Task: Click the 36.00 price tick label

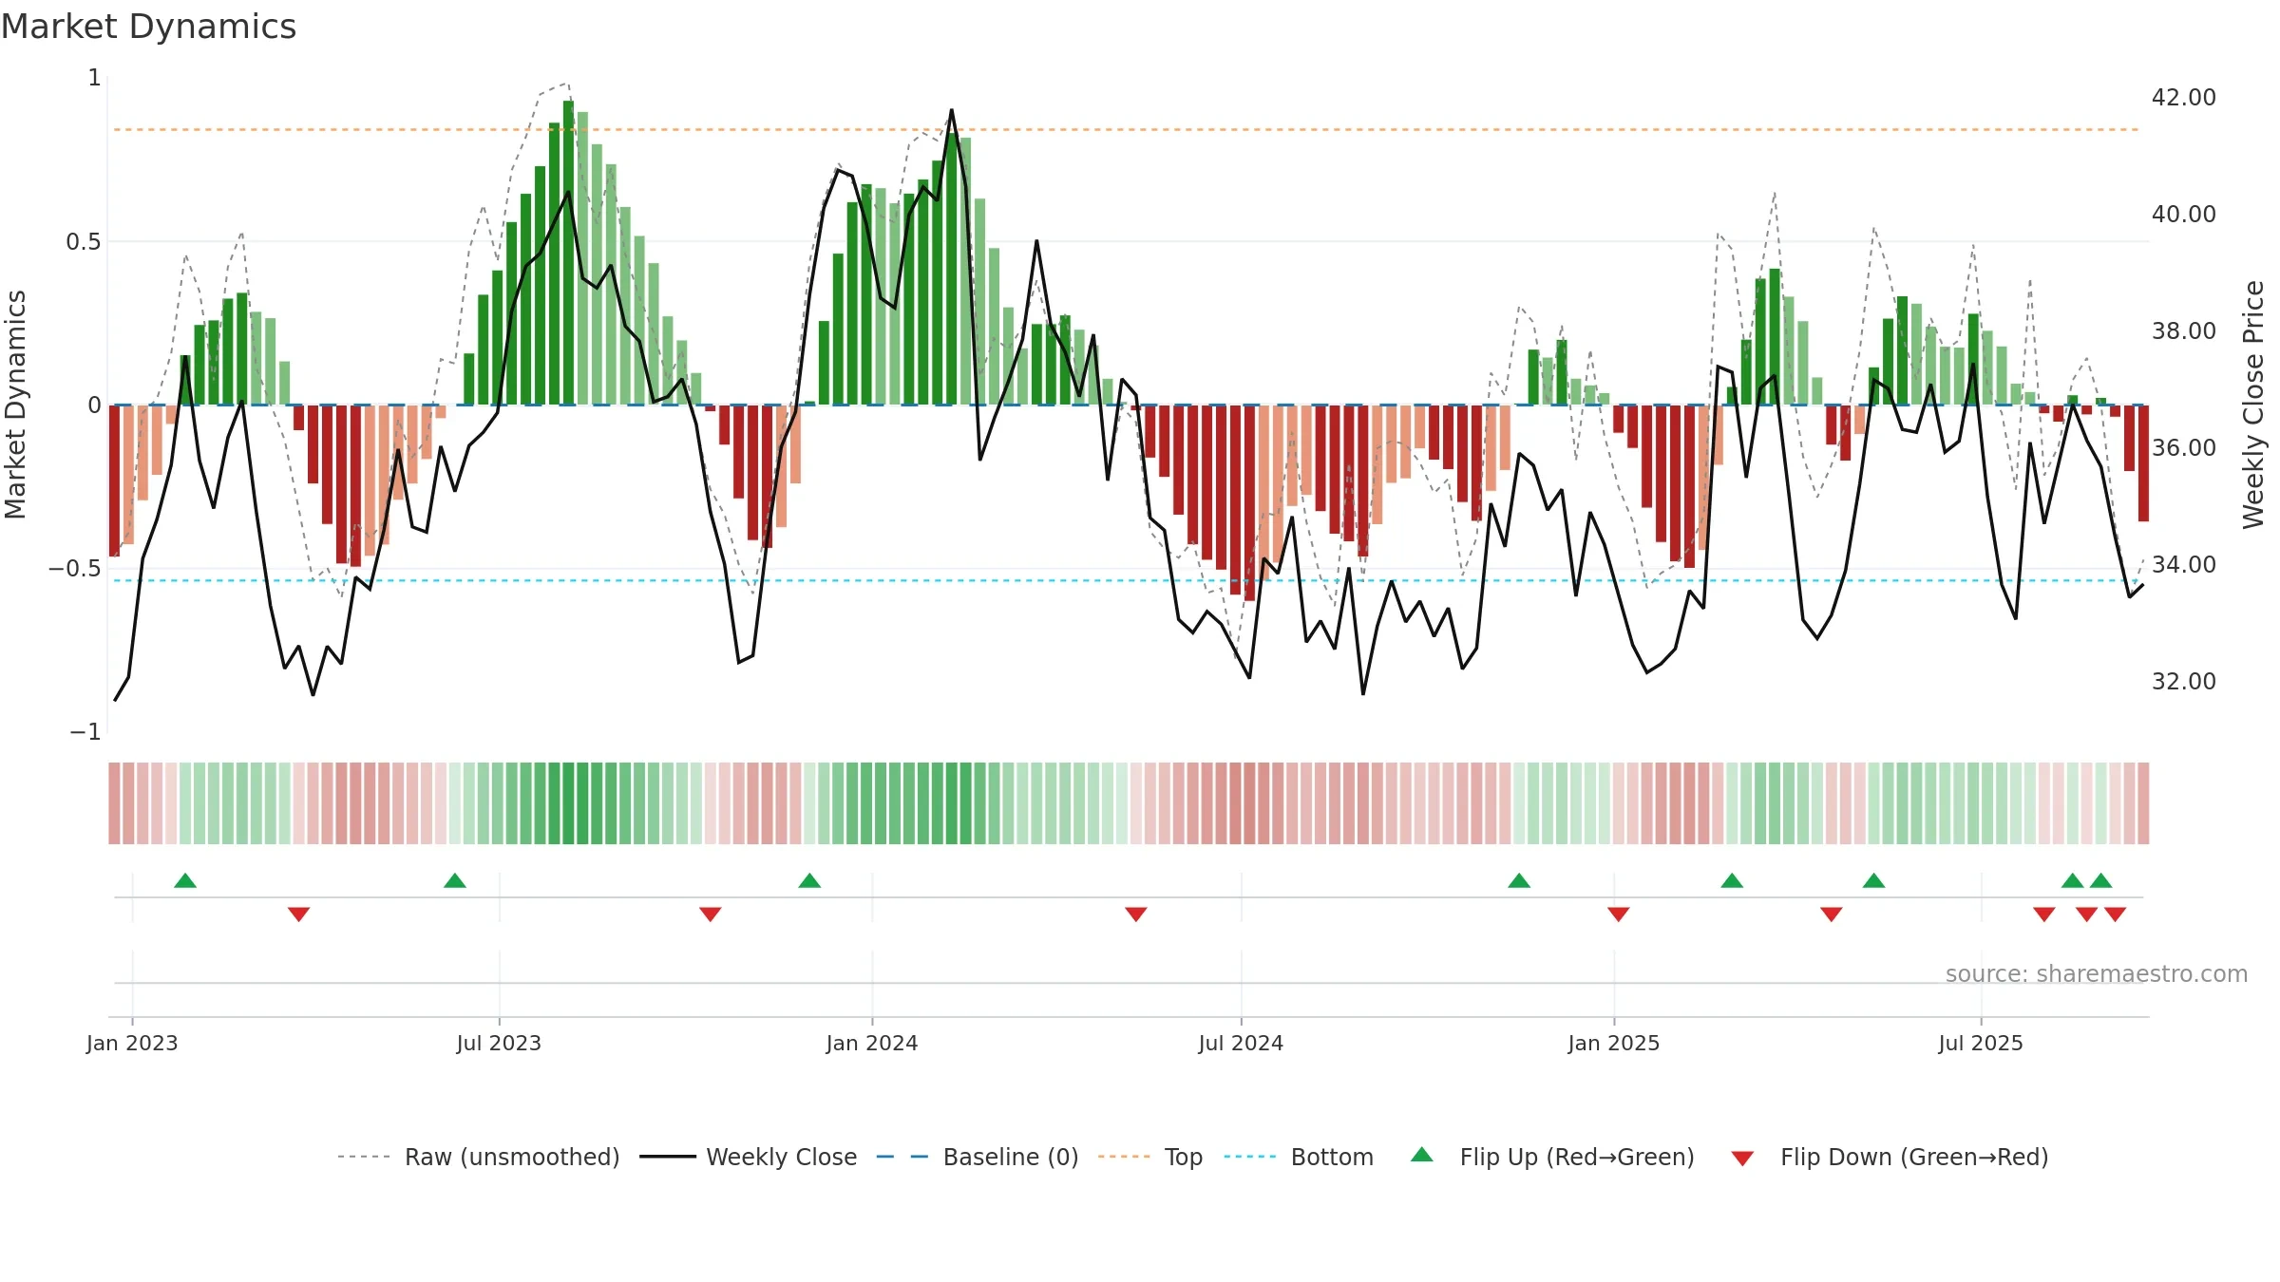Action: [x=2184, y=448]
